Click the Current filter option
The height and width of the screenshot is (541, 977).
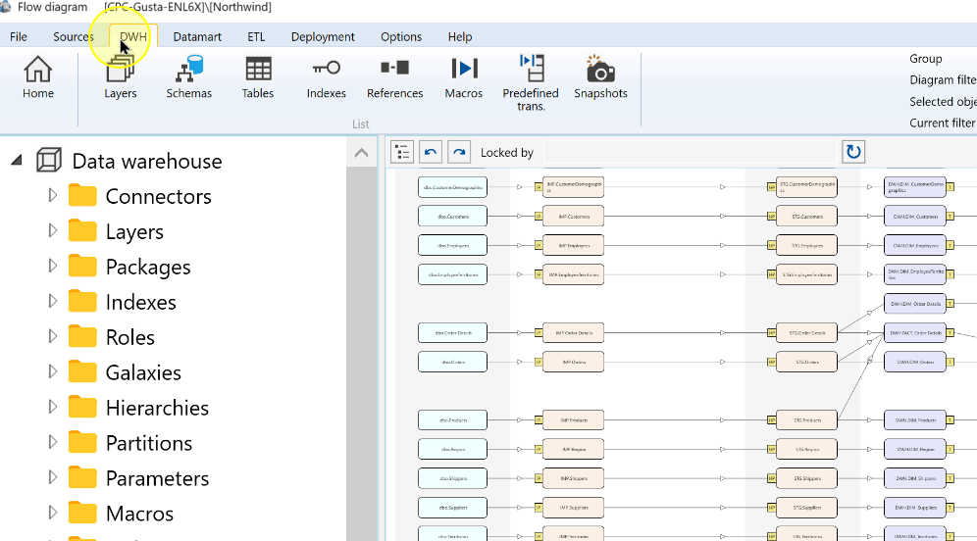coord(943,123)
